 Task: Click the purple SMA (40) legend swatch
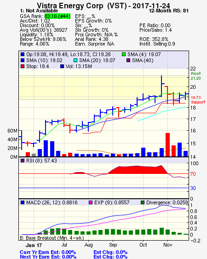click(128, 60)
